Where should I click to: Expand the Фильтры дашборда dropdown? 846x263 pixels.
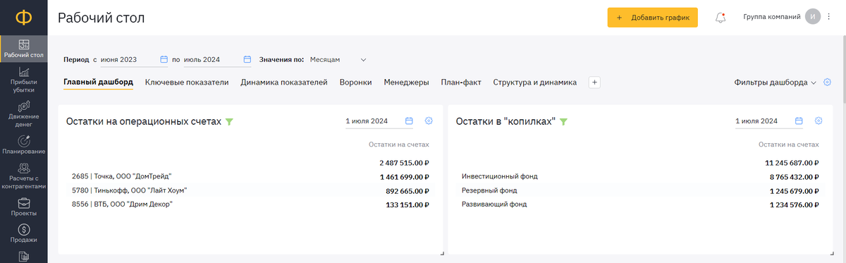[x=775, y=82]
